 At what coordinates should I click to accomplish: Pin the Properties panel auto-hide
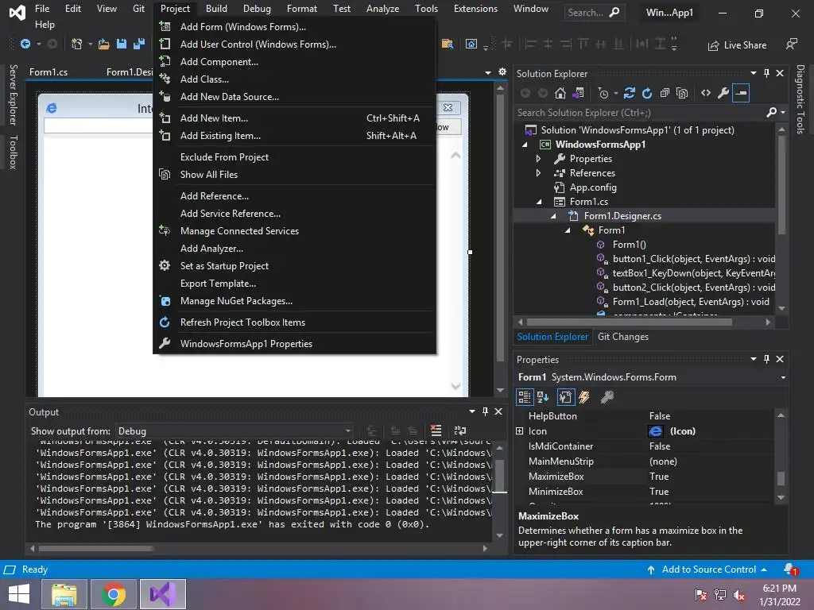(767, 359)
